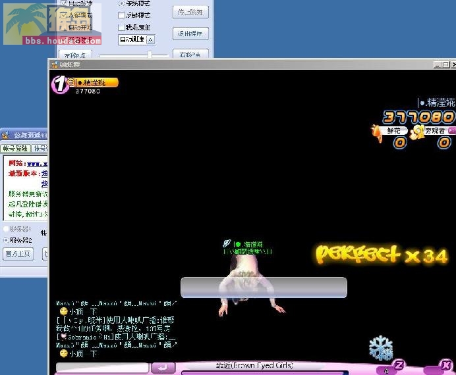Click the X skill key button
This screenshot has height=375, width=456.
(445, 365)
